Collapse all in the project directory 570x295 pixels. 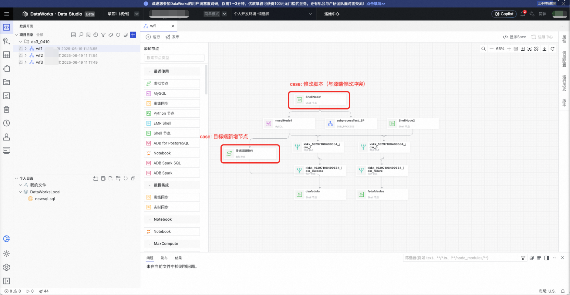pyautogui.click(x=125, y=35)
